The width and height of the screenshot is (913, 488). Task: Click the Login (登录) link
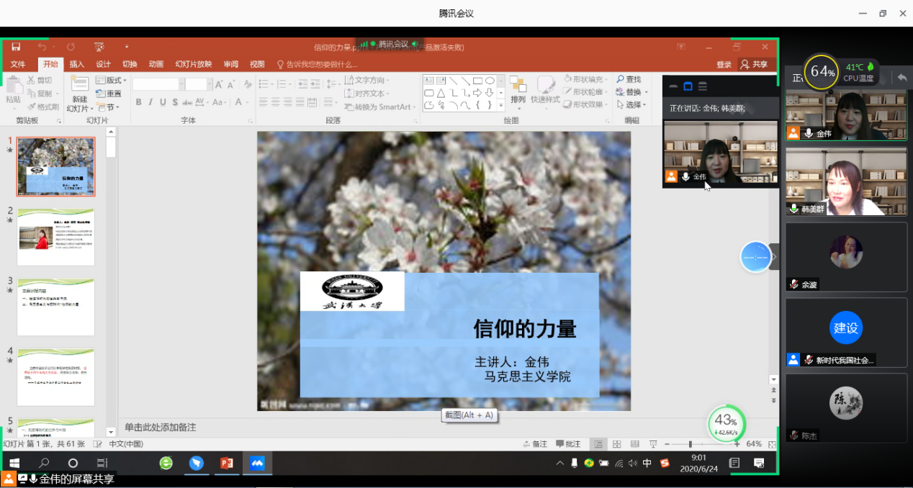coord(724,64)
